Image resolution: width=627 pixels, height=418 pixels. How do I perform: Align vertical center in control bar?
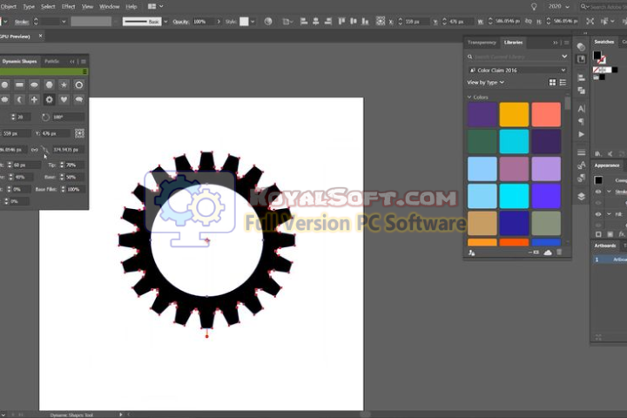click(354, 22)
